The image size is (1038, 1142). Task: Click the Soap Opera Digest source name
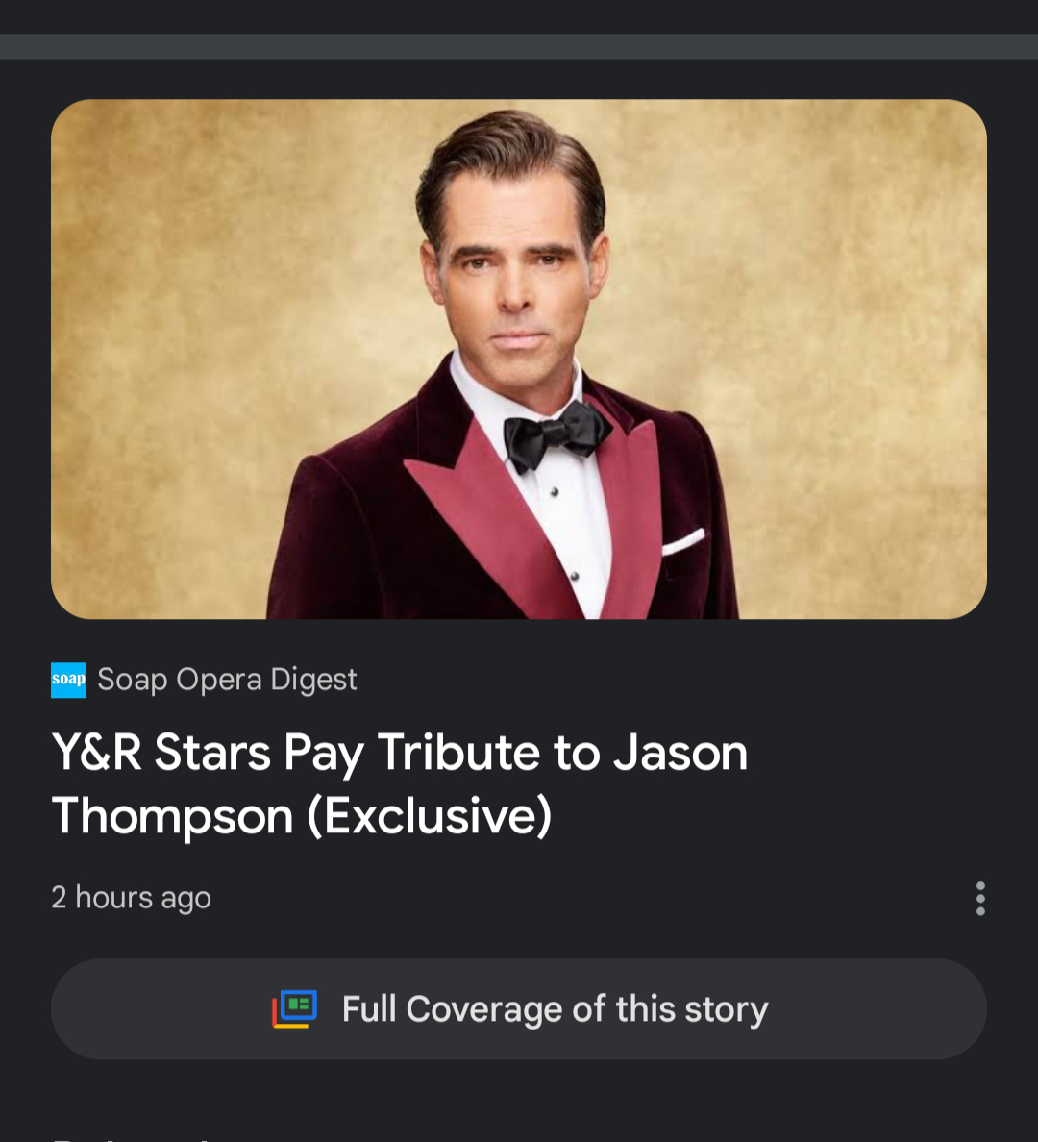(x=227, y=680)
